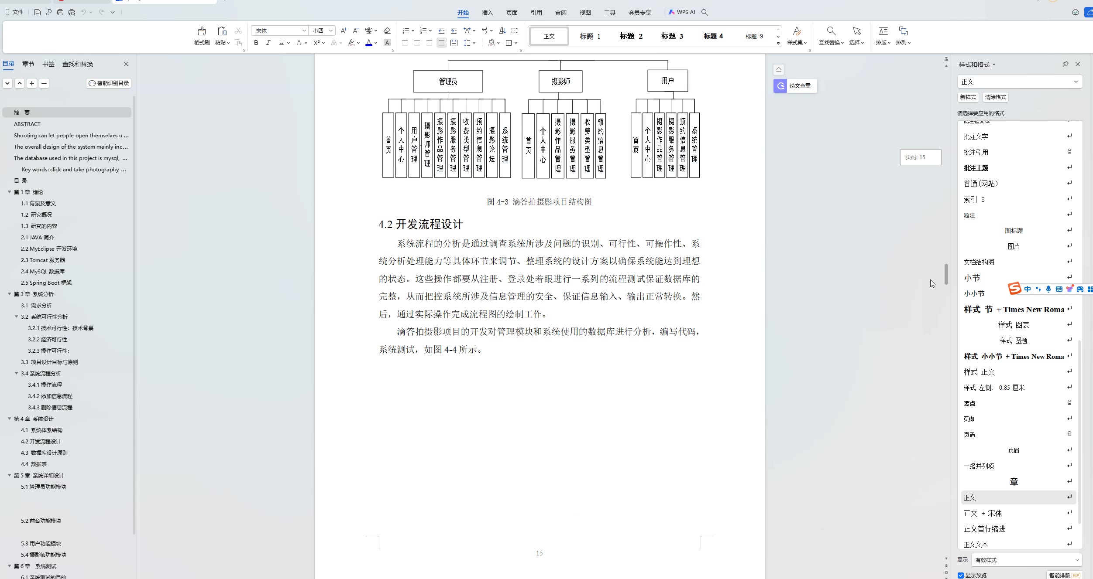Toggle Underline formatting
Screen dimensions: 1093x579
tap(281, 43)
